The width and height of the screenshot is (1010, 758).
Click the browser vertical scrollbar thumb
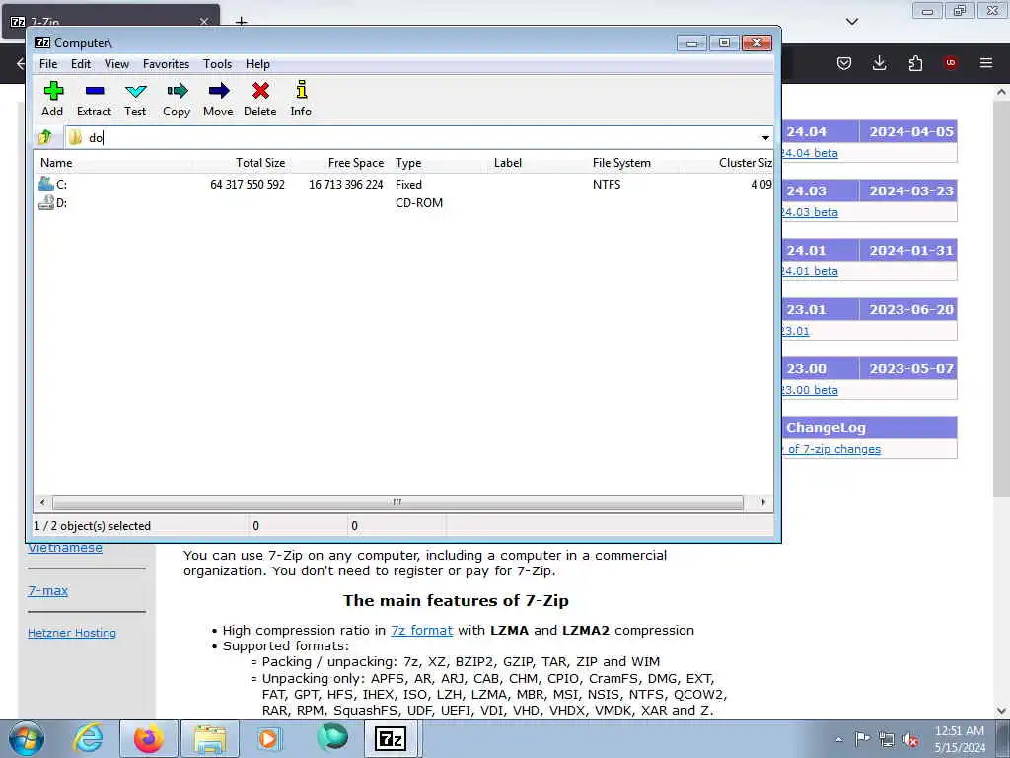(x=1001, y=298)
